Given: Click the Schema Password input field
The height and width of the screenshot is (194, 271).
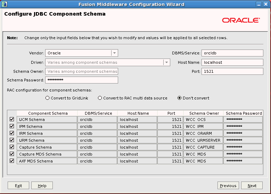Looking at the screenshot, I should click(x=82, y=80).
